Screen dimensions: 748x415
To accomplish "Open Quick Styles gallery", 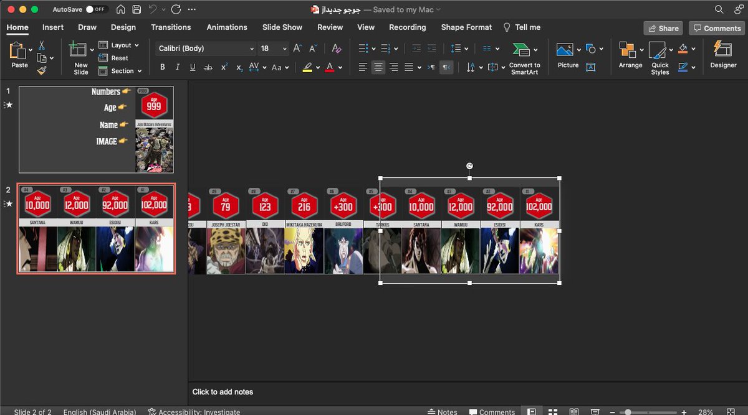I will pos(660,58).
